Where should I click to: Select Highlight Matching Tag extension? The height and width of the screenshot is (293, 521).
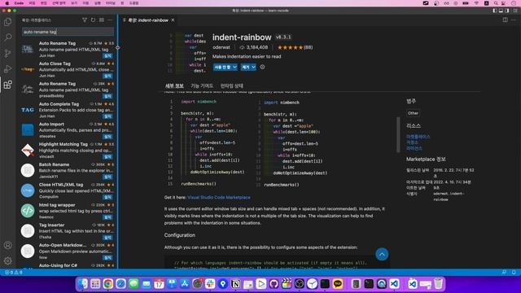coord(68,151)
